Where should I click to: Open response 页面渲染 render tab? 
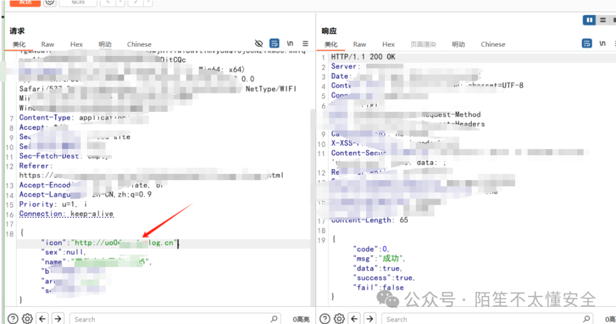pyautogui.click(x=423, y=44)
